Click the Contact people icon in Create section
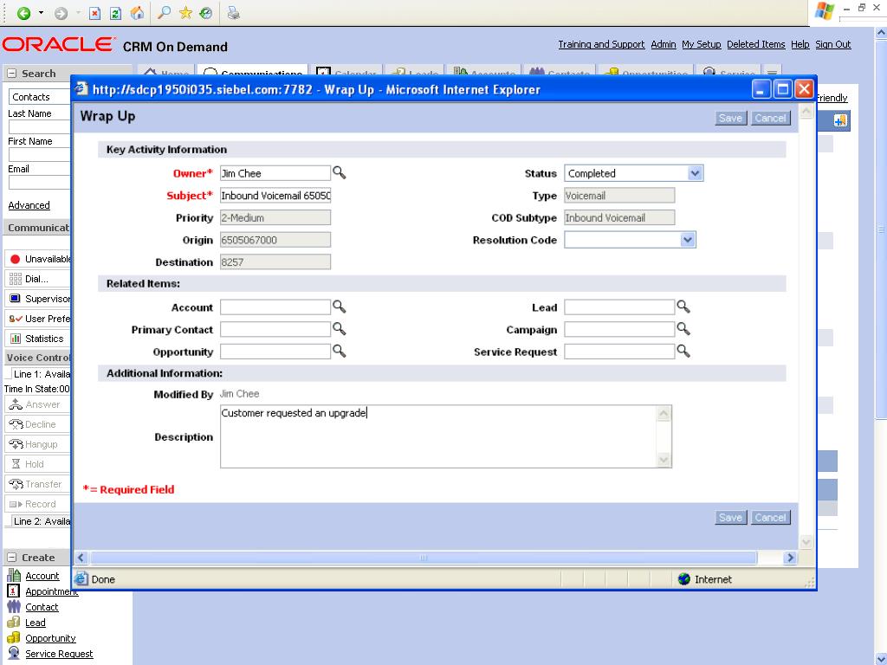Image resolution: width=887 pixels, height=665 pixels. coord(14,607)
